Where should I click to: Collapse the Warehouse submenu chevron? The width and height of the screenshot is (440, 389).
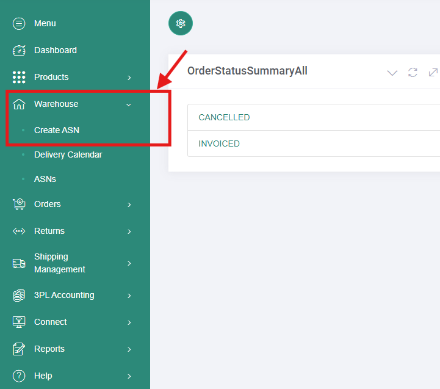[x=128, y=104]
